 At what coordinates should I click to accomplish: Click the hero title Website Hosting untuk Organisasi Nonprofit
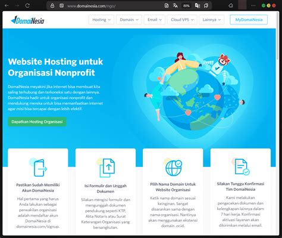tap(55, 67)
